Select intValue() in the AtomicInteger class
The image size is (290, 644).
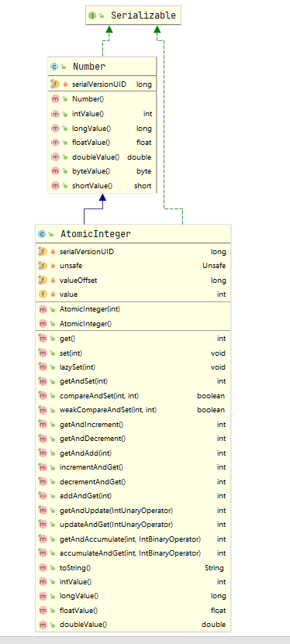click(x=133, y=581)
